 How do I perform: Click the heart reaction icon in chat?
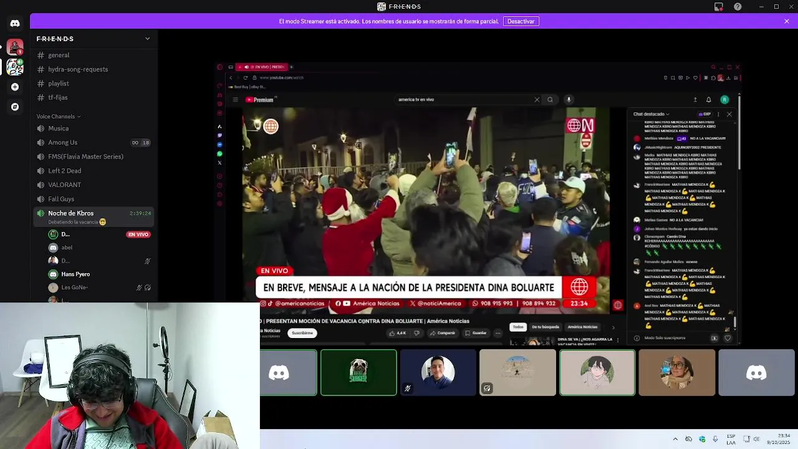click(727, 338)
